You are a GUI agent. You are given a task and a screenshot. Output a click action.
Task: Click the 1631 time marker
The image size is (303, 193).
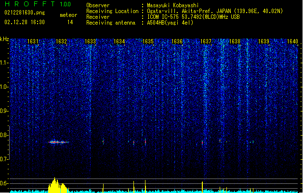(x=33, y=41)
